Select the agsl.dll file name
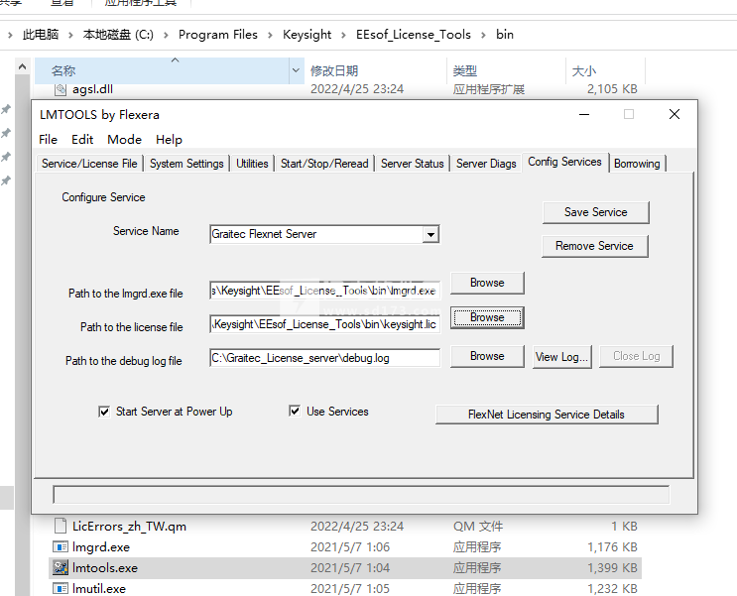 click(x=92, y=89)
